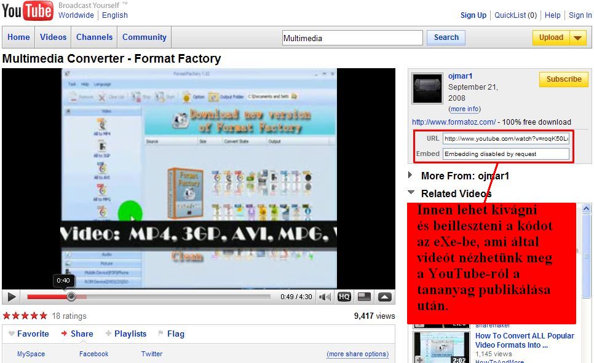This screenshot has height=363, width=594.
Task: Click the Search button
Action: 446,37
